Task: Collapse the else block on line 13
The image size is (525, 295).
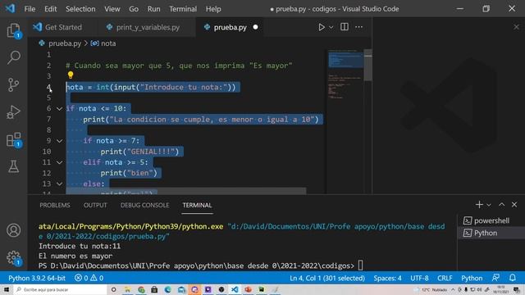Action: [x=59, y=184]
